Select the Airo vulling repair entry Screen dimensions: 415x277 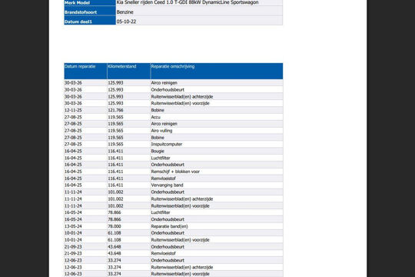click(161, 130)
